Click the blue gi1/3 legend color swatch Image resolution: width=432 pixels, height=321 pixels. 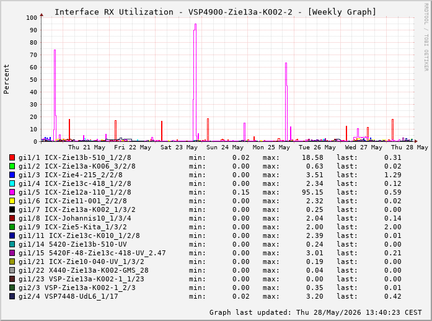[12, 175]
